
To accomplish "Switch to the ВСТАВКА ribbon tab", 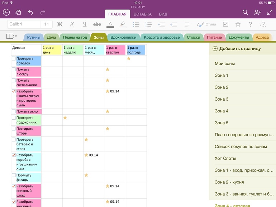I will (x=142, y=14).
